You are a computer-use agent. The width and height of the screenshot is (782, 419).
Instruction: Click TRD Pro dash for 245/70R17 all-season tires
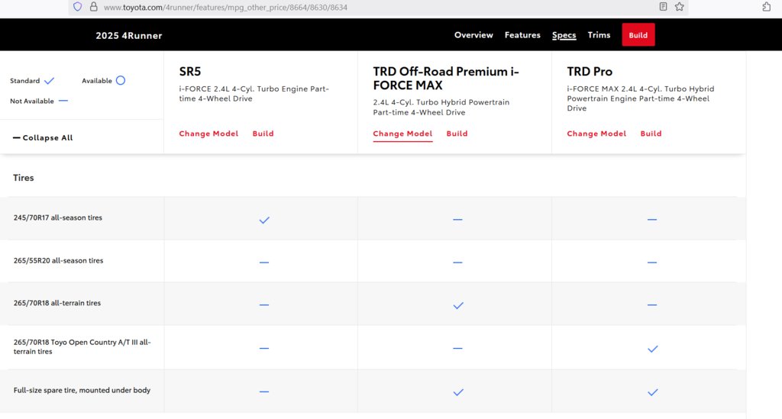pyautogui.click(x=652, y=219)
